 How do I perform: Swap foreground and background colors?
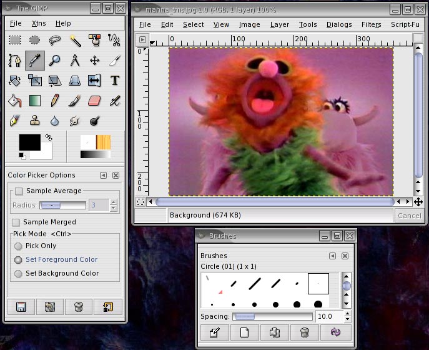click(x=49, y=137)
